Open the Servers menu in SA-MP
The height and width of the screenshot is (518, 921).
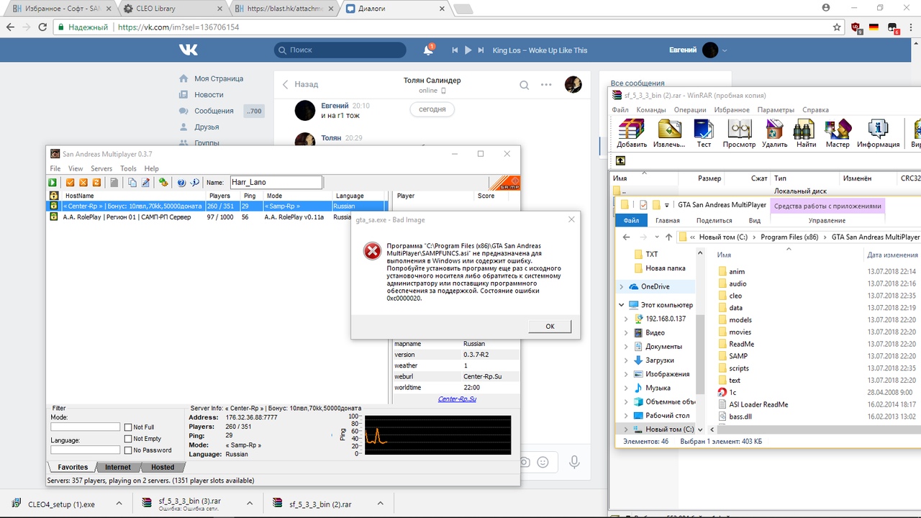click(101, 168)
